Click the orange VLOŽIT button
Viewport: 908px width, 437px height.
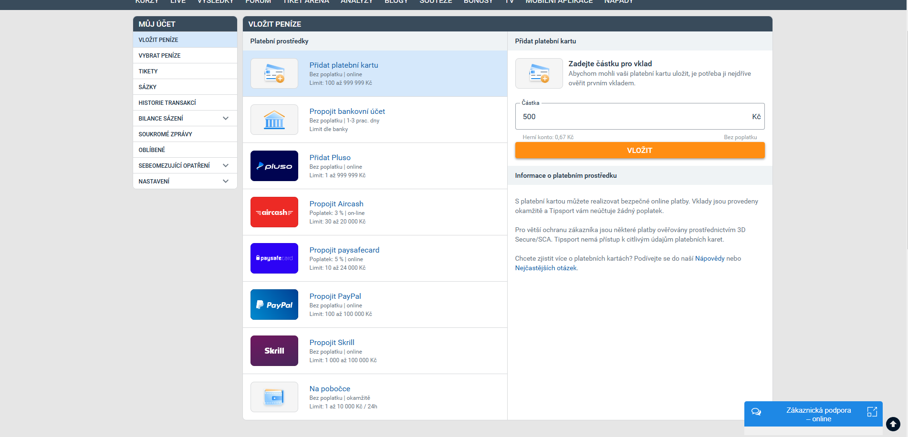[x=640, y=150]
